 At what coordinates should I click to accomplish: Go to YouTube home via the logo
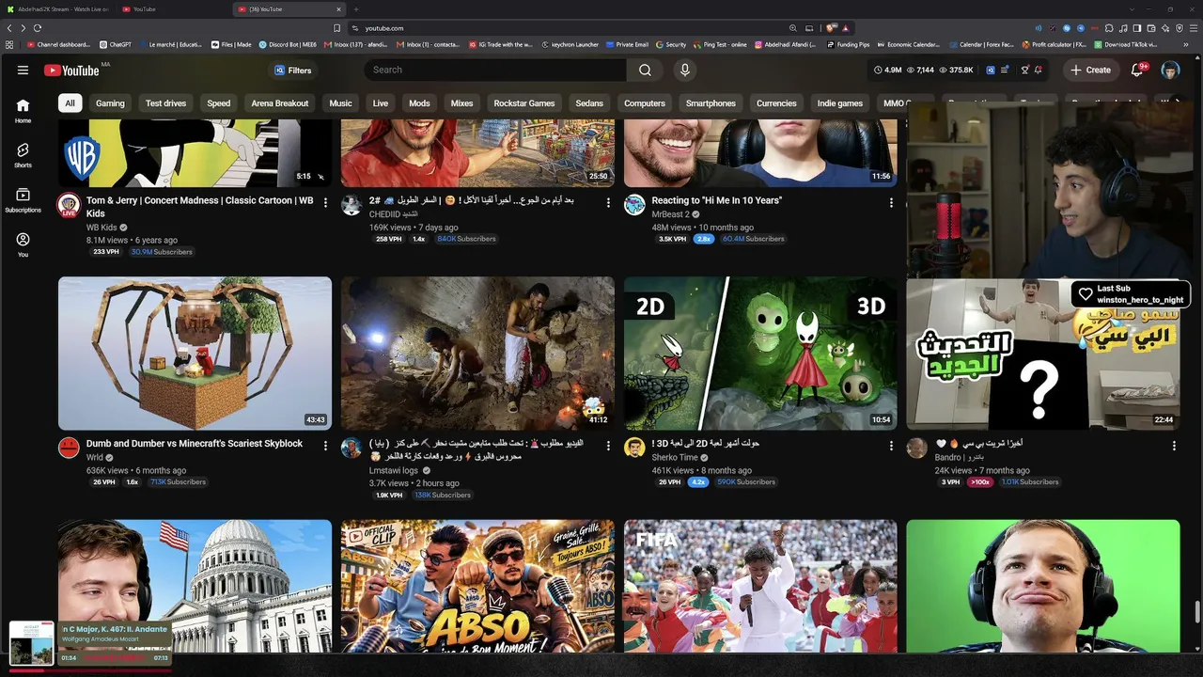tap(72, 70)
